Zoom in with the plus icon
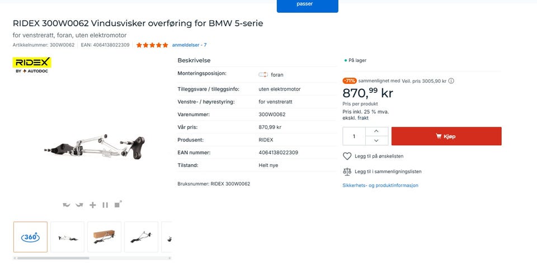This screenshot has width=537, height=272. click(92, 205)
